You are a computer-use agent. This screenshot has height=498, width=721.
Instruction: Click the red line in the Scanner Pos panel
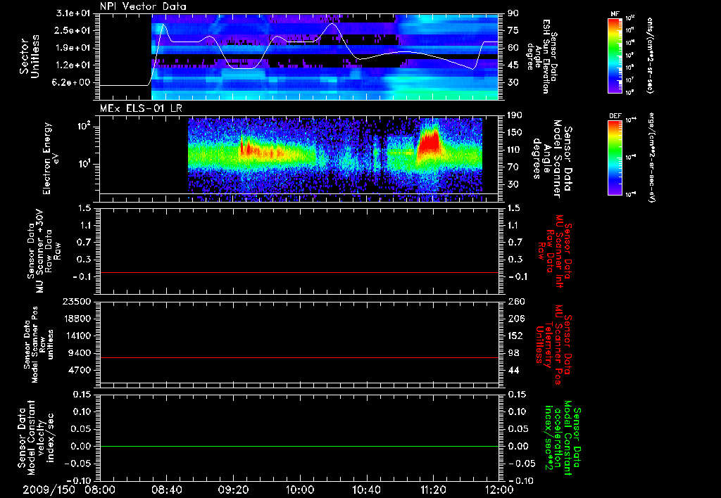tap(299, 357)
